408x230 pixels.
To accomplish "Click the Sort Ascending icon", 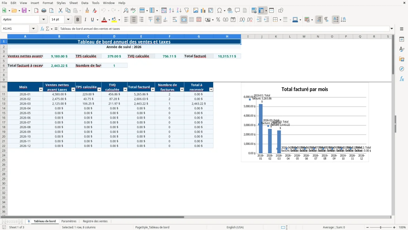I will (172, 11).
